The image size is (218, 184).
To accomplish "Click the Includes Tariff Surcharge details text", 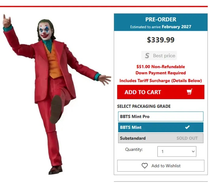I will coord(160,81).
